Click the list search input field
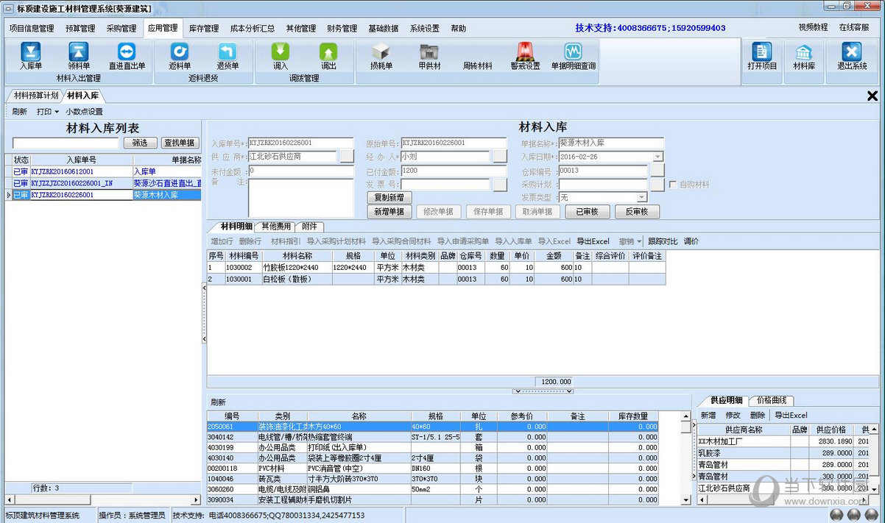 [x=66, y=143]
